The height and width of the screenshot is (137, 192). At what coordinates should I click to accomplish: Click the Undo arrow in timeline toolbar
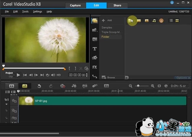pyautogui.click(x=39, y=86)
